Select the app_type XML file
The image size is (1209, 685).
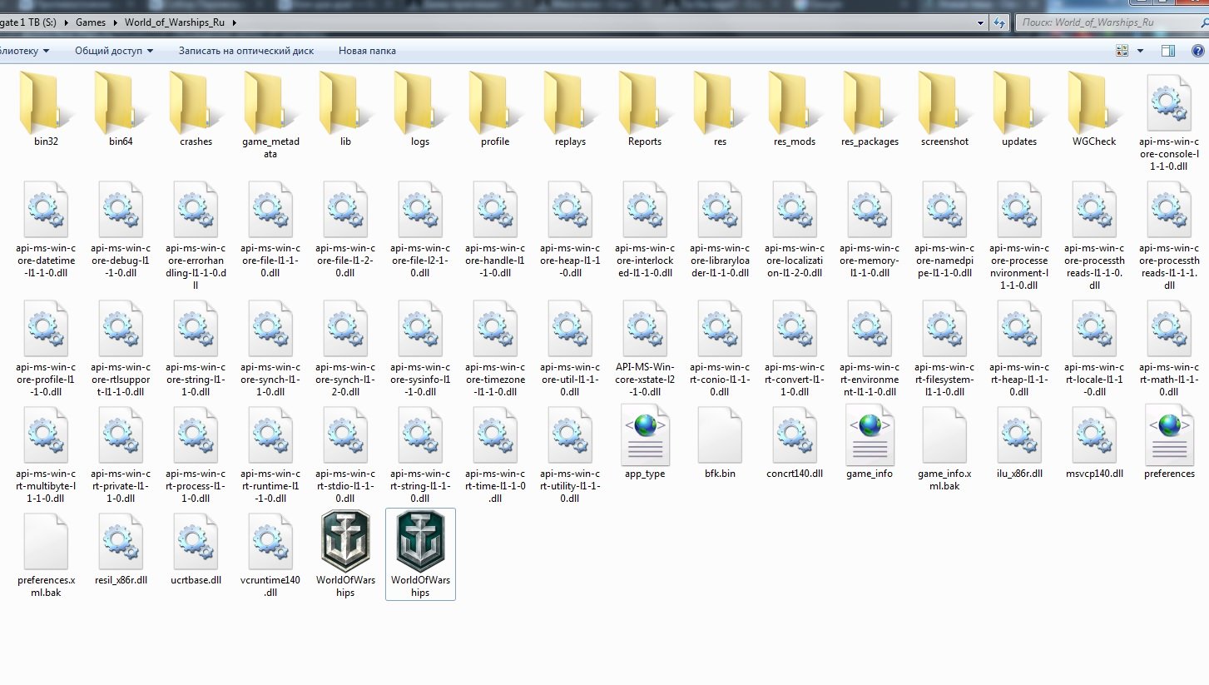646,442
